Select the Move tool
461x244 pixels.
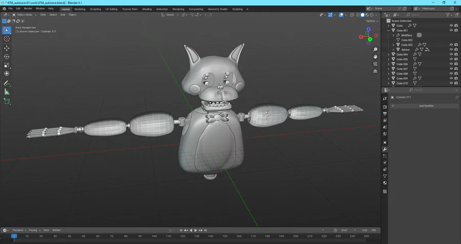point(7,48)
